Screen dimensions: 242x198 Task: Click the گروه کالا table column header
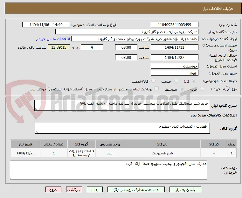click(81, 144)
